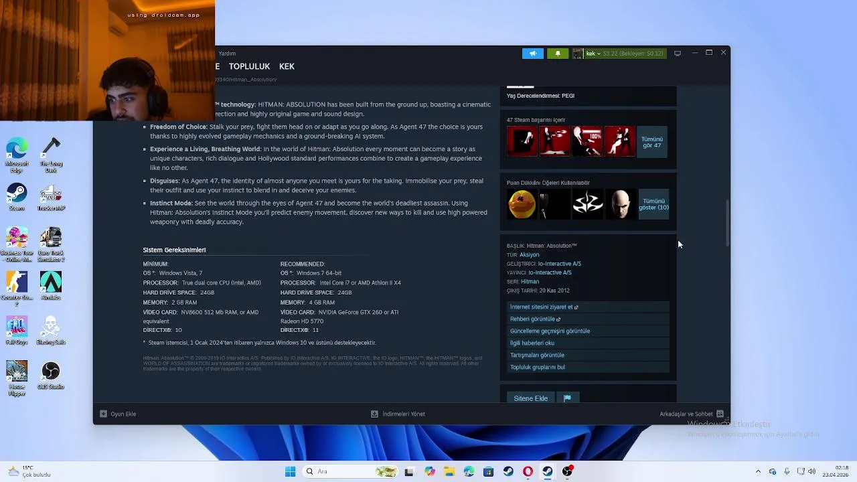Screen dimensions: 857x482
Task: Open the Windows Start button
Action: [x=290, y=471]
